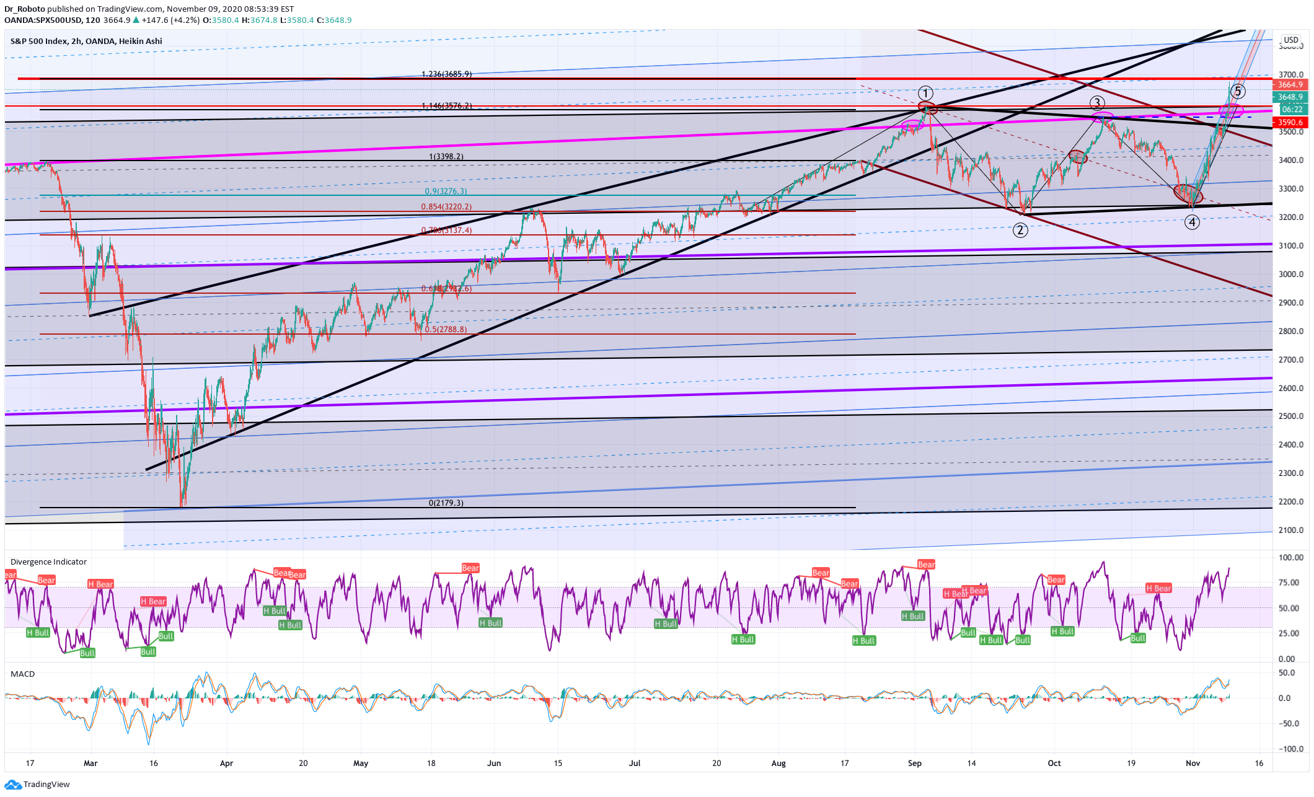The height and width of the screenshot is (797, 1314).
Task: Click the -100.0 MACD scale label
Action: click(x=1290, y=749)
